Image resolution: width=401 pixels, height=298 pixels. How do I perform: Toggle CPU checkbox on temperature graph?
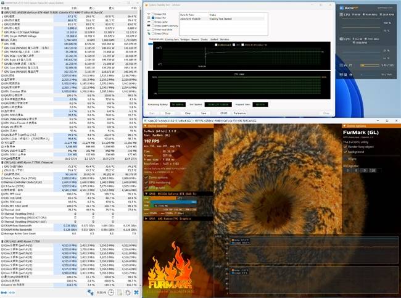coord(234,45)
